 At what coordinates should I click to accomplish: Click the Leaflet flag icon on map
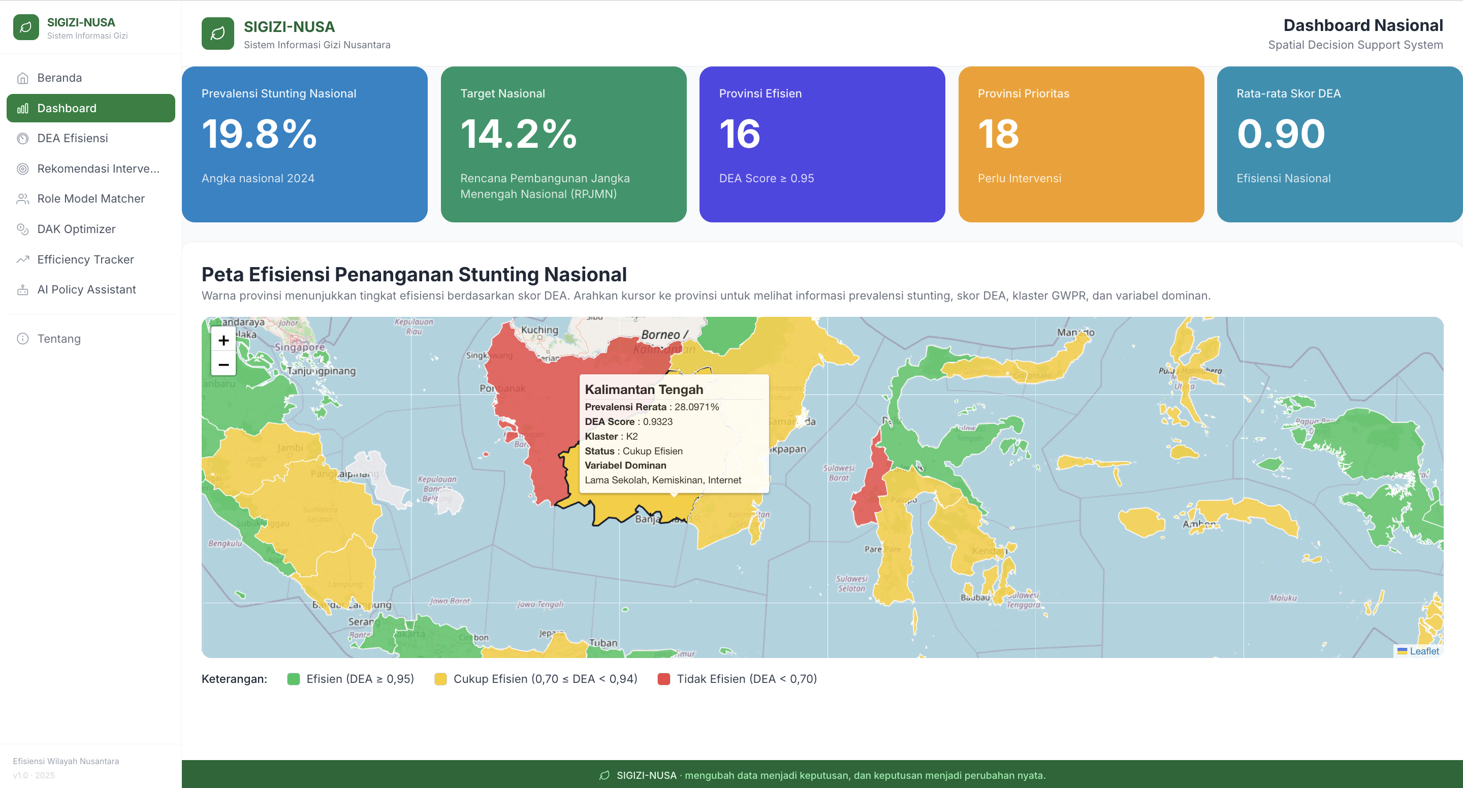[x=1402, y=651]
